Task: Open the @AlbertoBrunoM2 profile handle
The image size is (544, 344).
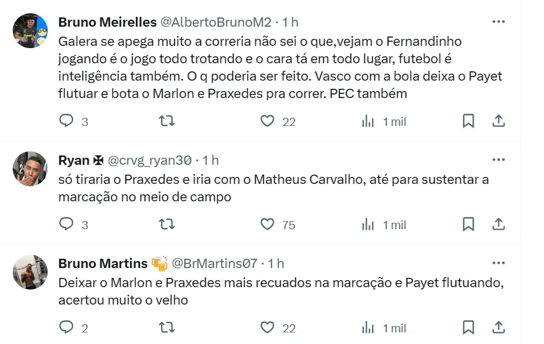Action: pos(216,22)
